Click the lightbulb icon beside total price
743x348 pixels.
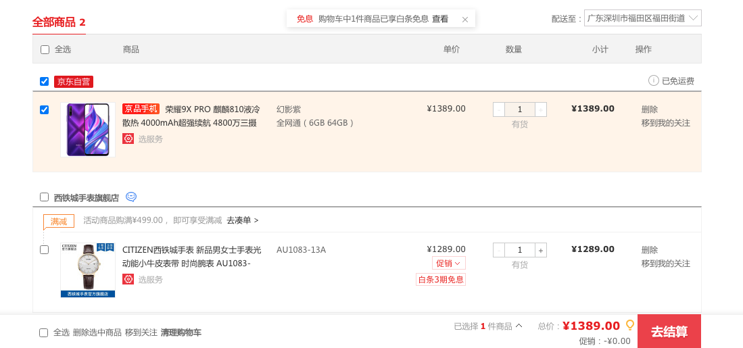[629, 325]
